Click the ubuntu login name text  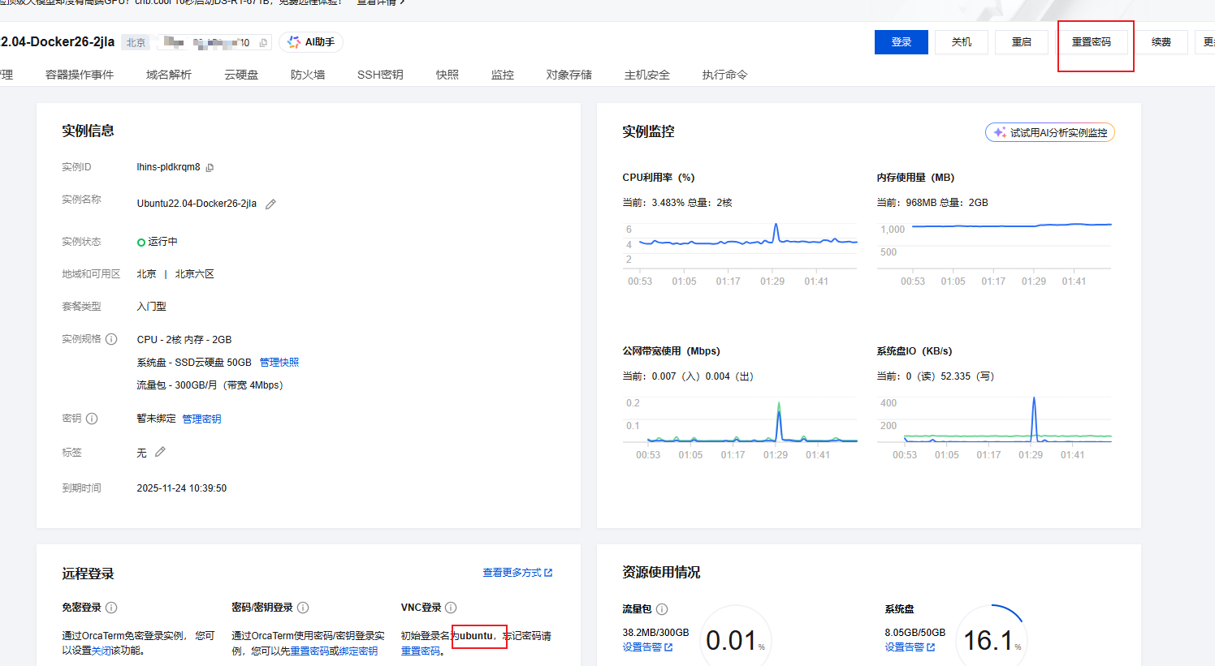[476, 636]
